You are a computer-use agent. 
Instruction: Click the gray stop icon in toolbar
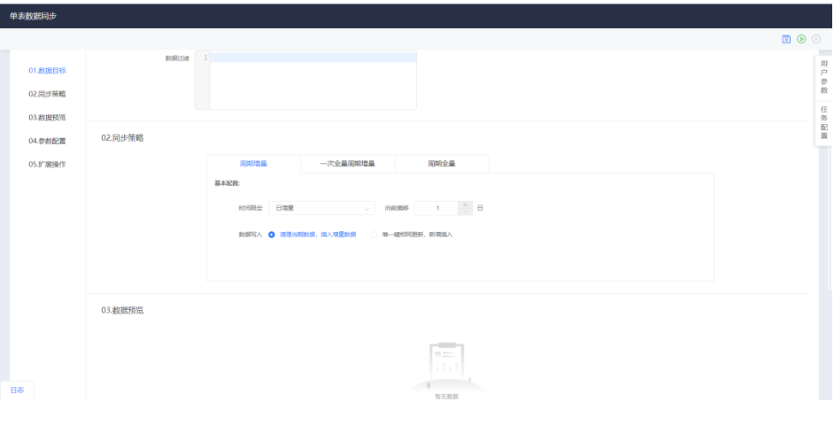pyautogui.click(x=815, y=39)
